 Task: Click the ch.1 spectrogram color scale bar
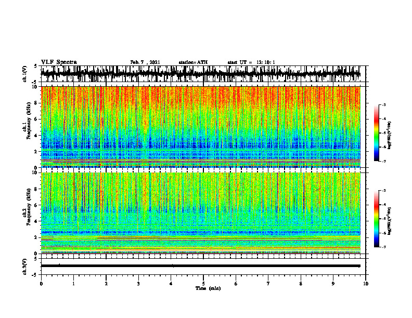click(377, 133)
